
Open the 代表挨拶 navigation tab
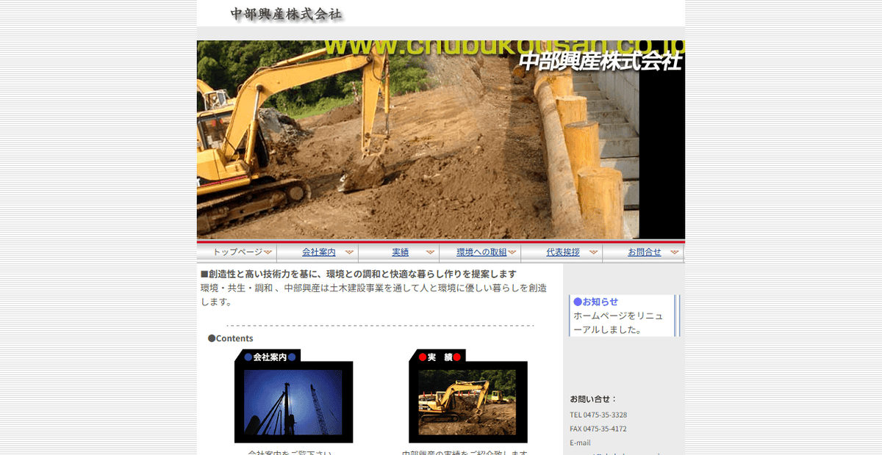click(562, 251)
